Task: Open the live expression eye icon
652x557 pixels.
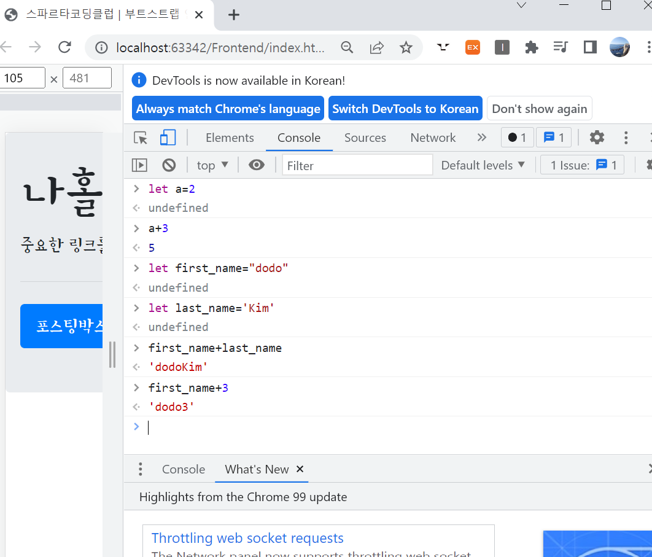Action: (257, 165)
